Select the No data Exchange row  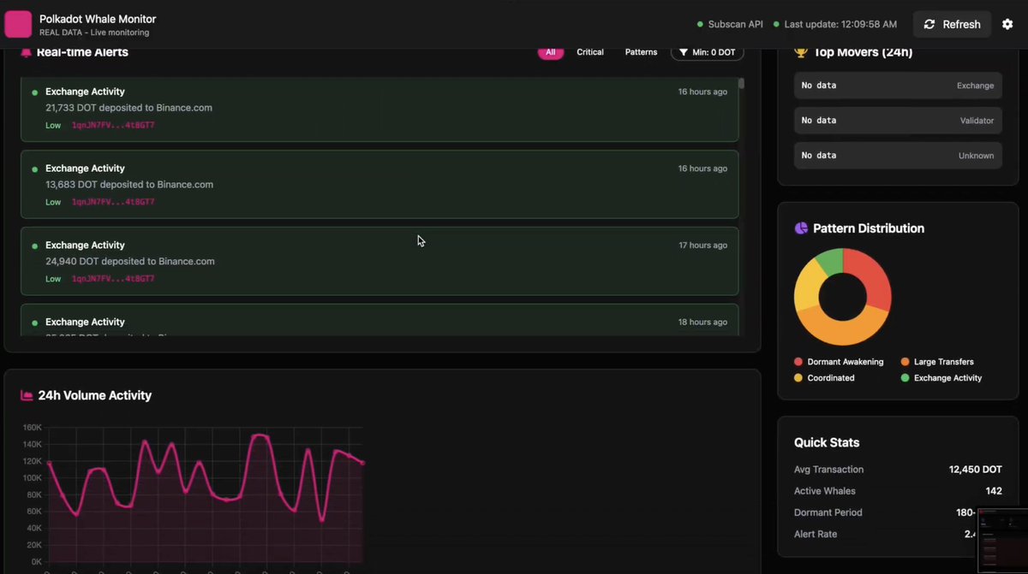[x=898, y=86]
